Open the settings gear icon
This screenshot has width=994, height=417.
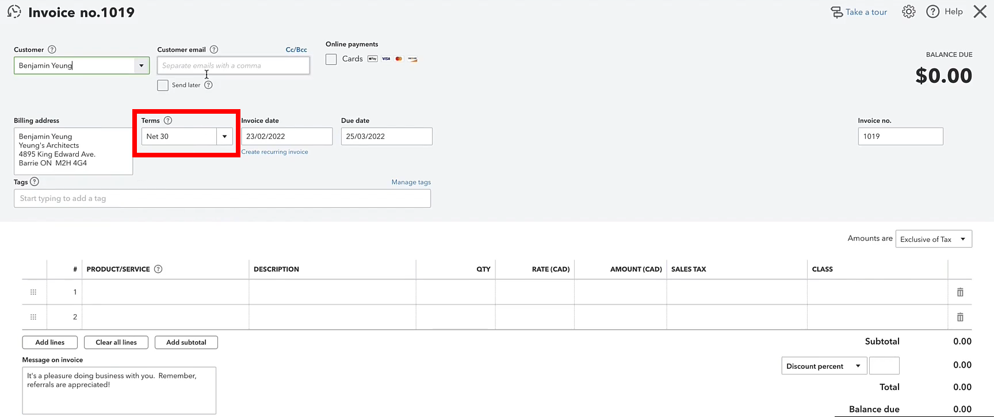pyautogui.click(x=908, y=11)
